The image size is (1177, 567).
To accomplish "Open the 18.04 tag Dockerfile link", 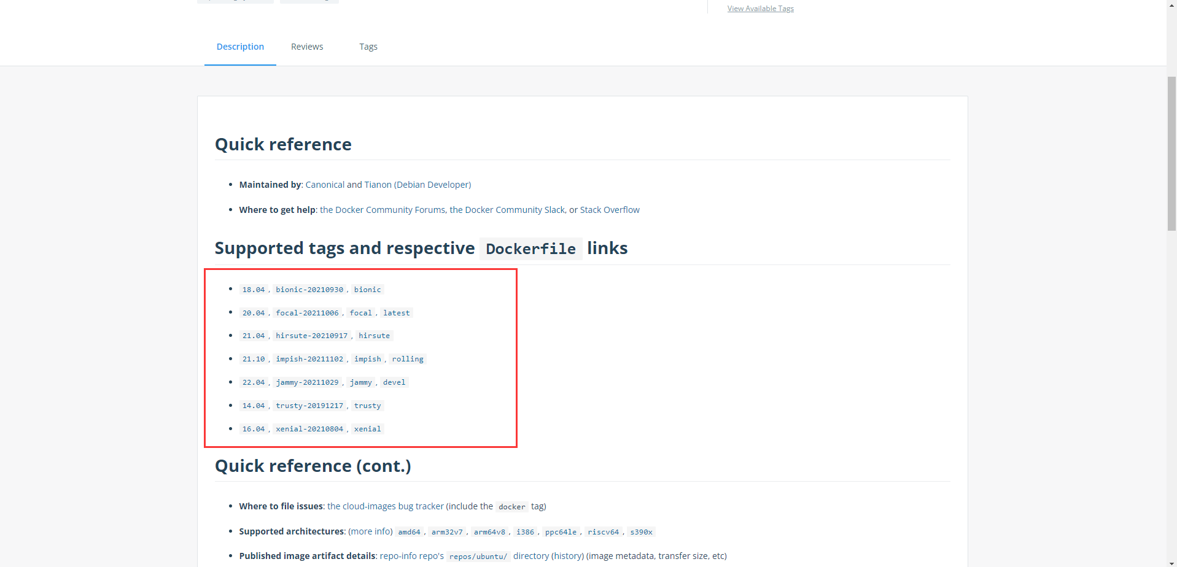I will pyautogui.click(x=254, y=290).
